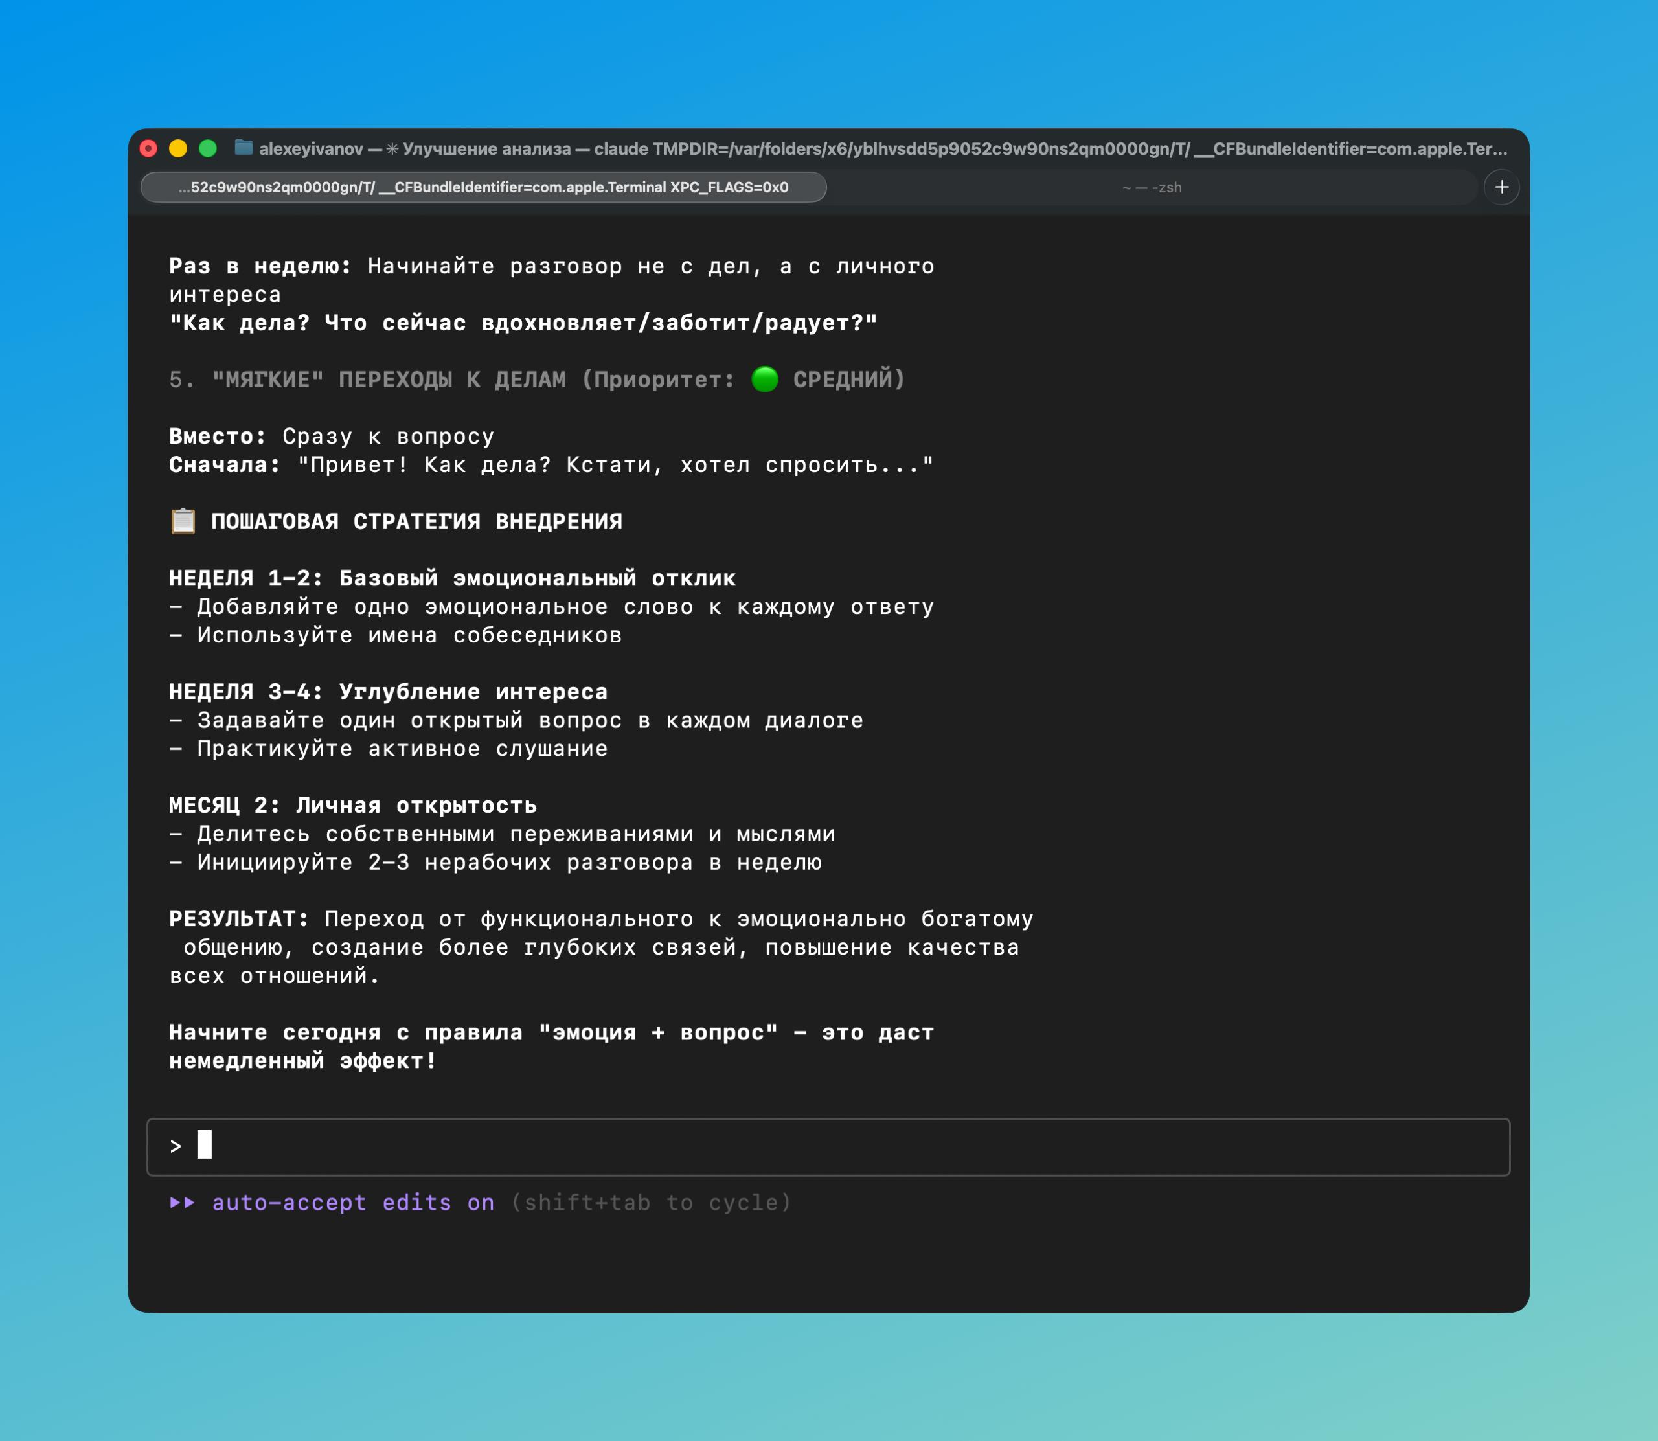Click the heading НЕДЕЛЯ 1–2

point(246,578)
